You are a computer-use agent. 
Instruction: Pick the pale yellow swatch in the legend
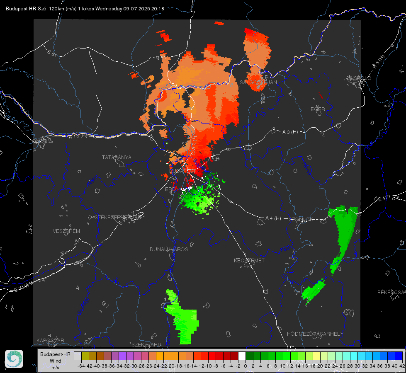tap(316, 356)
